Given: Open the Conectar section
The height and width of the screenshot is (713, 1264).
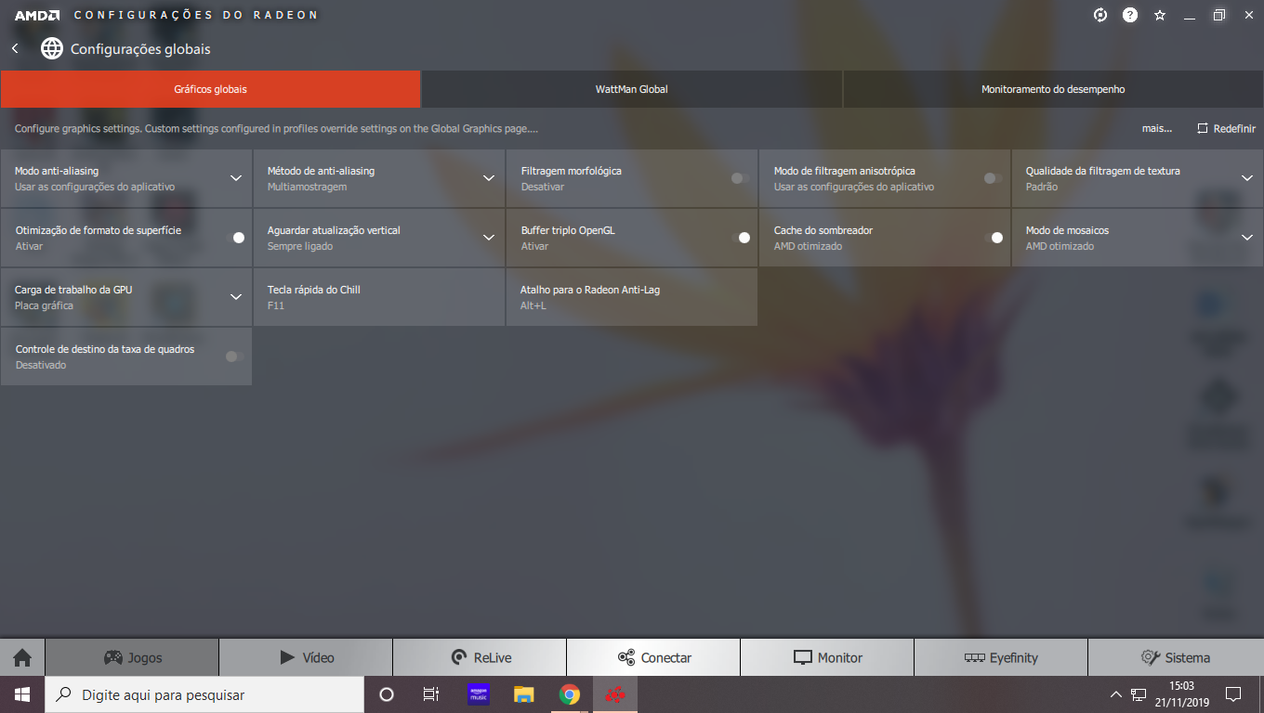Looking at the screenshot, I should click(x=653, y=657).
